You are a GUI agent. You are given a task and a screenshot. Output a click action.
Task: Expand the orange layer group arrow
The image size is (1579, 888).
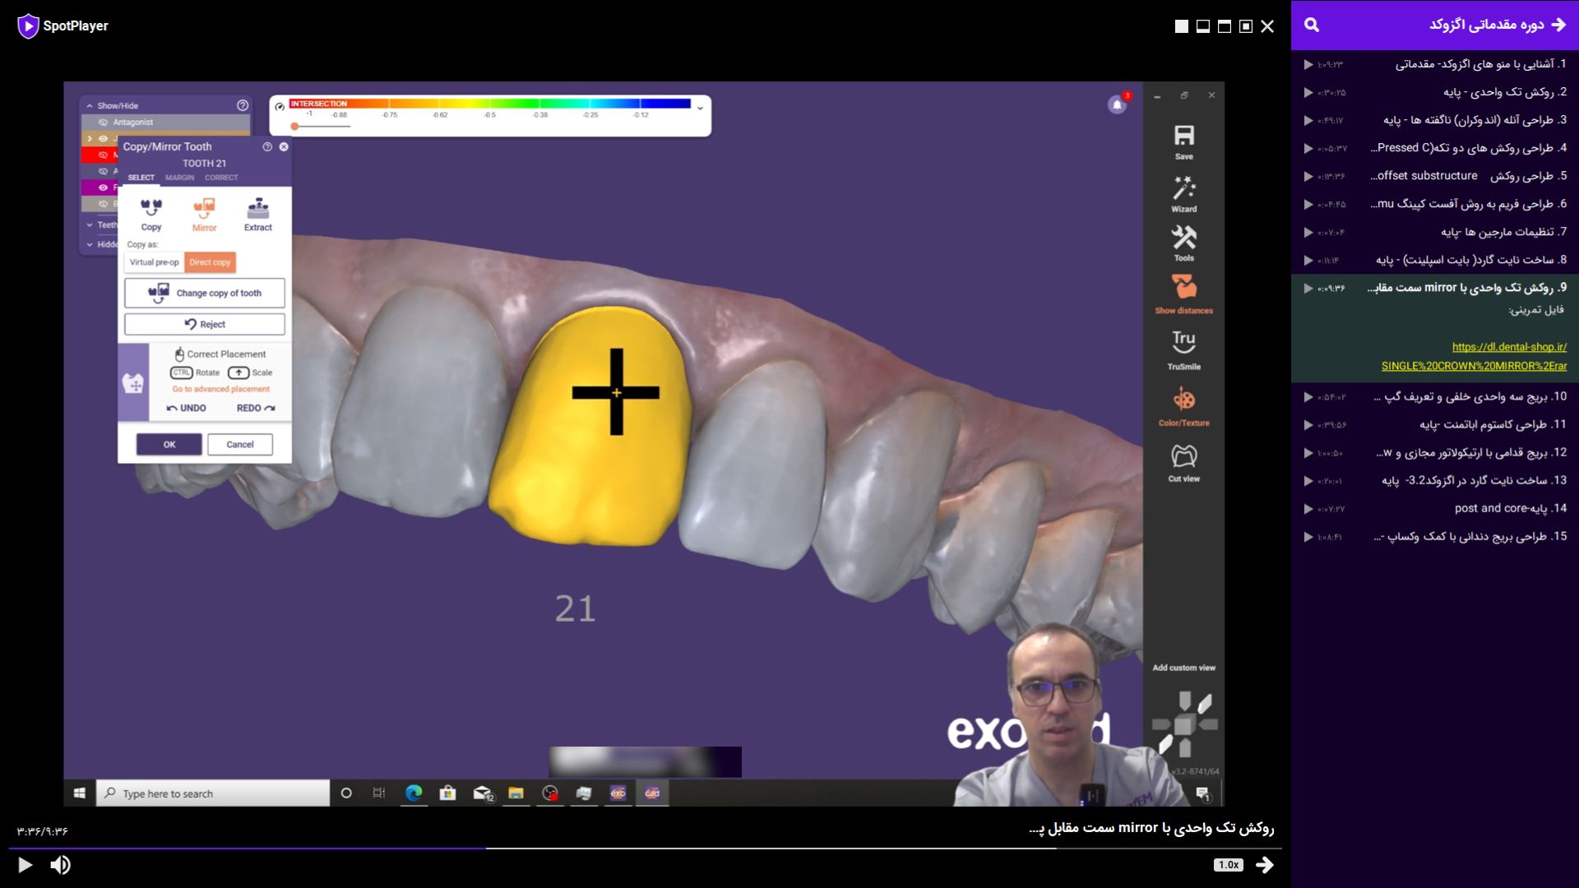[x=90, y=138]
